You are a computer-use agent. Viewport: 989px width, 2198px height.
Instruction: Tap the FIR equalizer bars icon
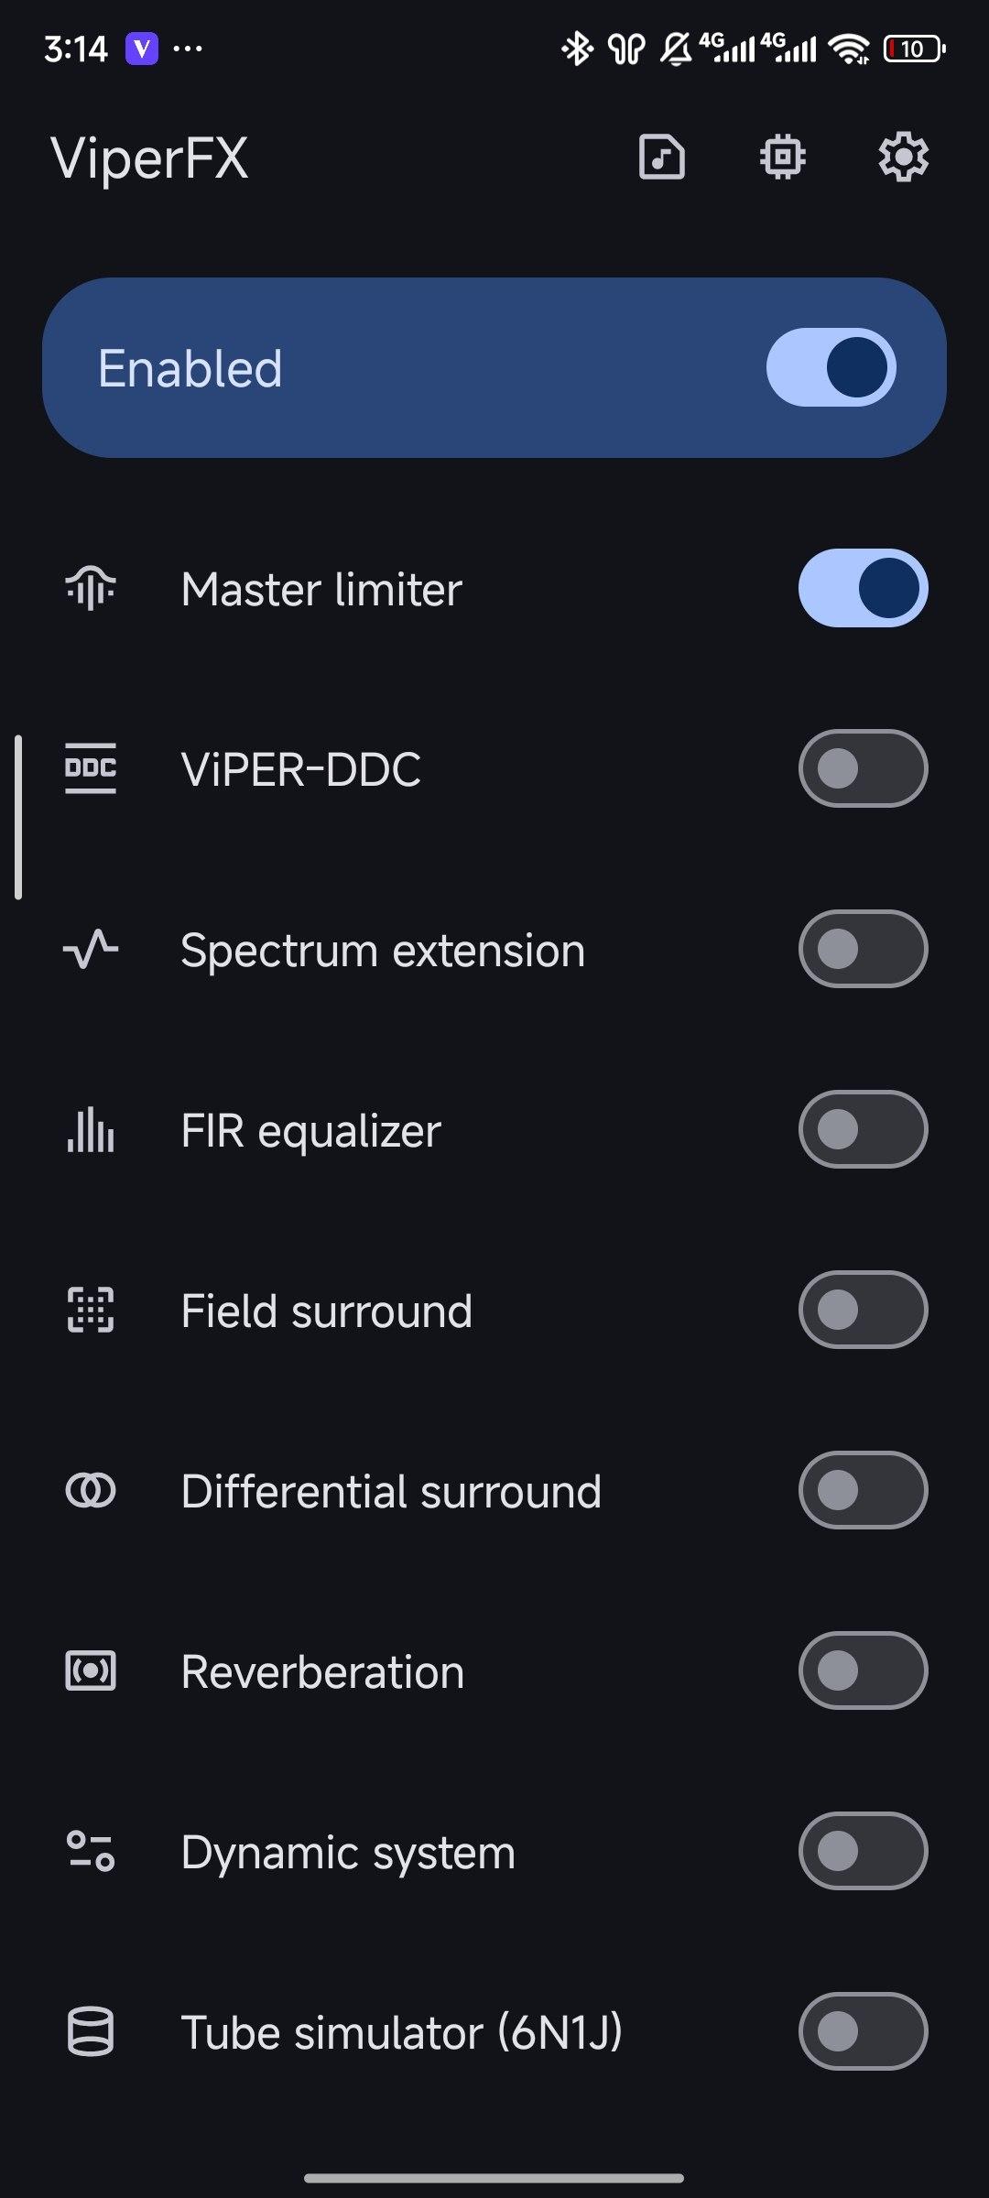[x=91, y=1129]
